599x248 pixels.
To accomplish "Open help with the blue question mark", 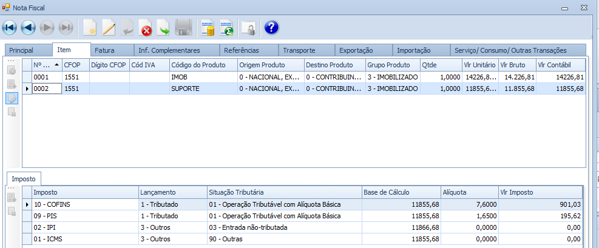I will coord(271,27).
